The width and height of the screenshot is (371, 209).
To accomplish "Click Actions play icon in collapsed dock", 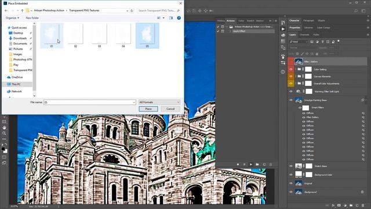I will coord(283,29).
